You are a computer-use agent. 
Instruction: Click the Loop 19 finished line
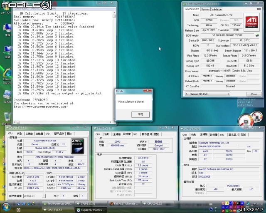[x=47, y=90]
